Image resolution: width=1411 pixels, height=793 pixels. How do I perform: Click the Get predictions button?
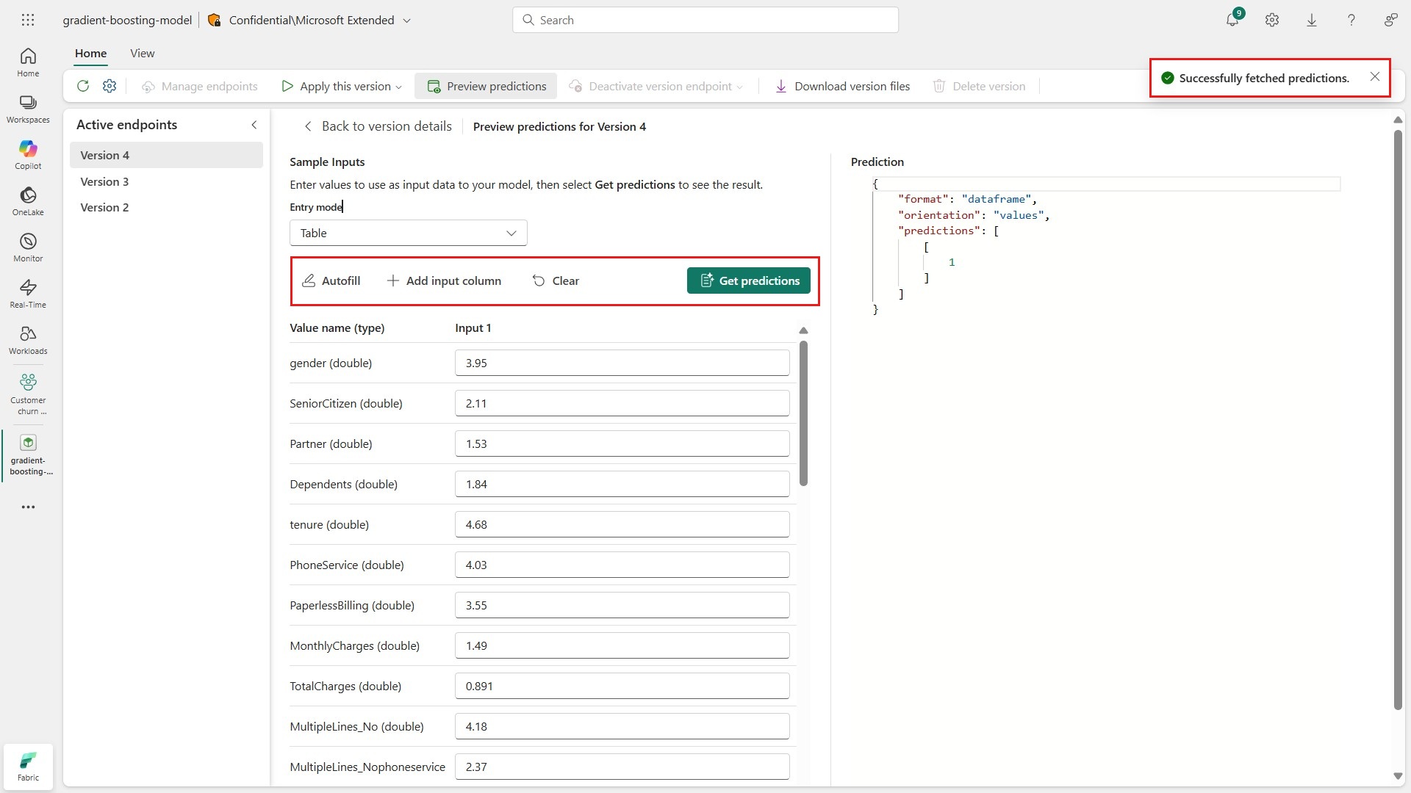(748, 280)
